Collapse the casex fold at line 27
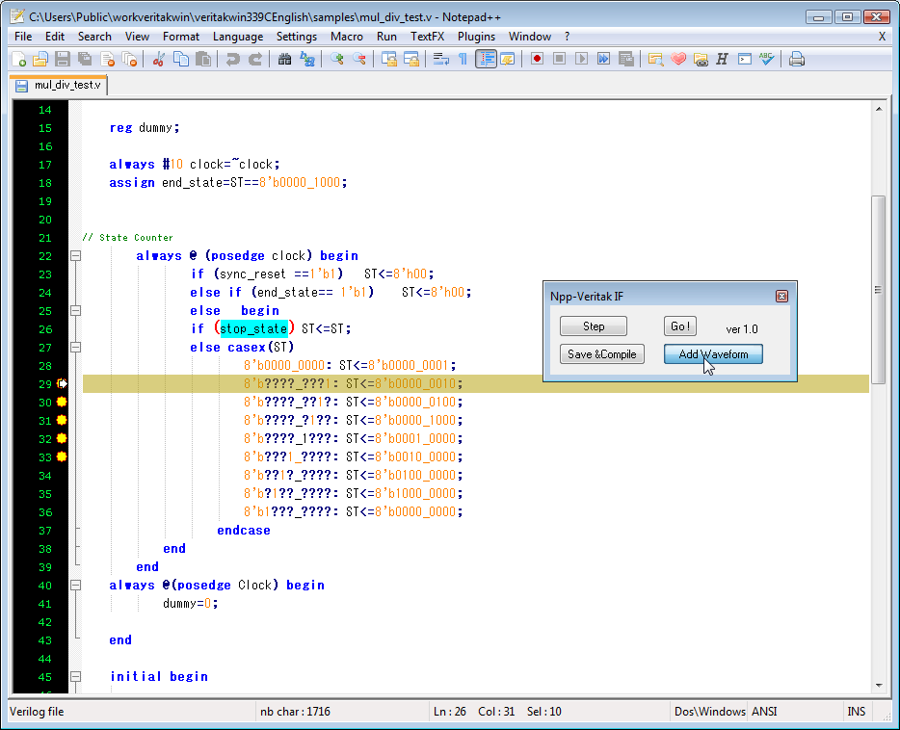Viewport: 900px width, 730px height. 75,348
